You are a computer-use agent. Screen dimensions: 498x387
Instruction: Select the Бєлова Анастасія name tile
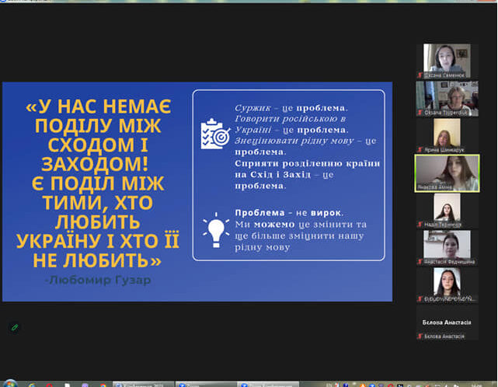pyautogui.click(x=447, y=319)
